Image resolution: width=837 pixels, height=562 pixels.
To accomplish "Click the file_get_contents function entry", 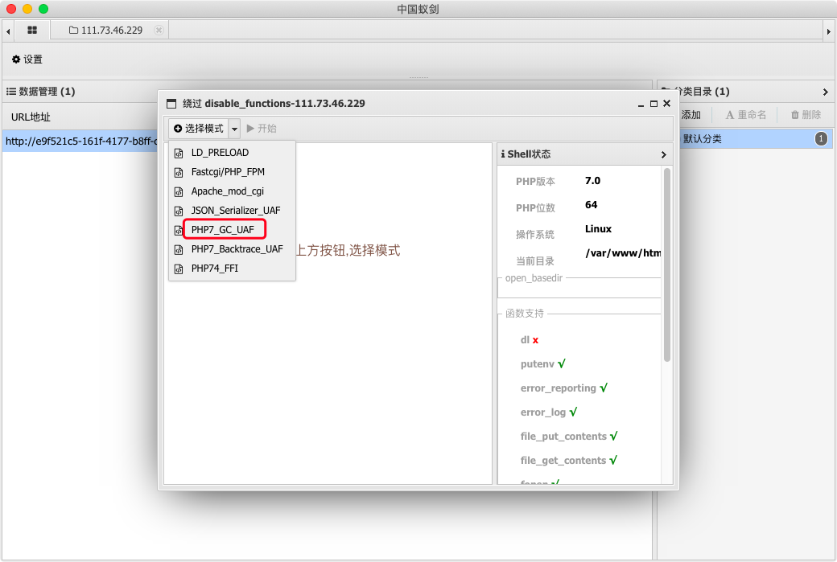I will (x=568, y=460).
